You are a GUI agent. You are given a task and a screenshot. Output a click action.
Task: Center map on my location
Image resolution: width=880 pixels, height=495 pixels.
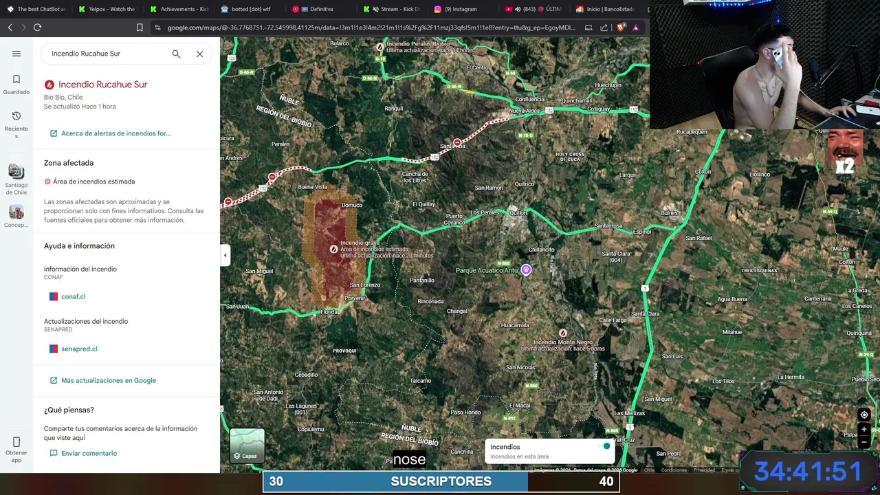[864, 415]
